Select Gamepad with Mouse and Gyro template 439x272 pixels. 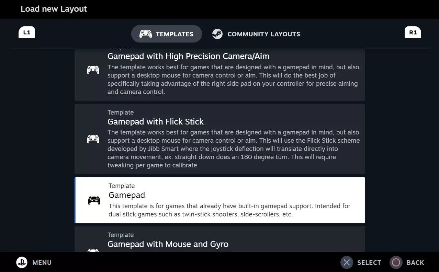[168, 244]
